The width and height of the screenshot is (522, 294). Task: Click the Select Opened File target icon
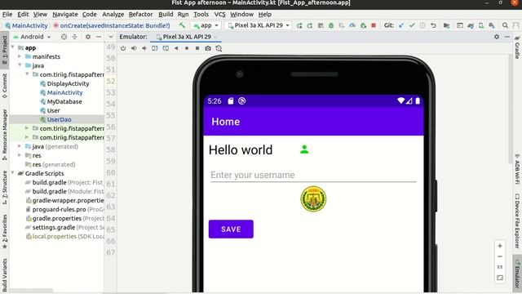tap(64, 37)
